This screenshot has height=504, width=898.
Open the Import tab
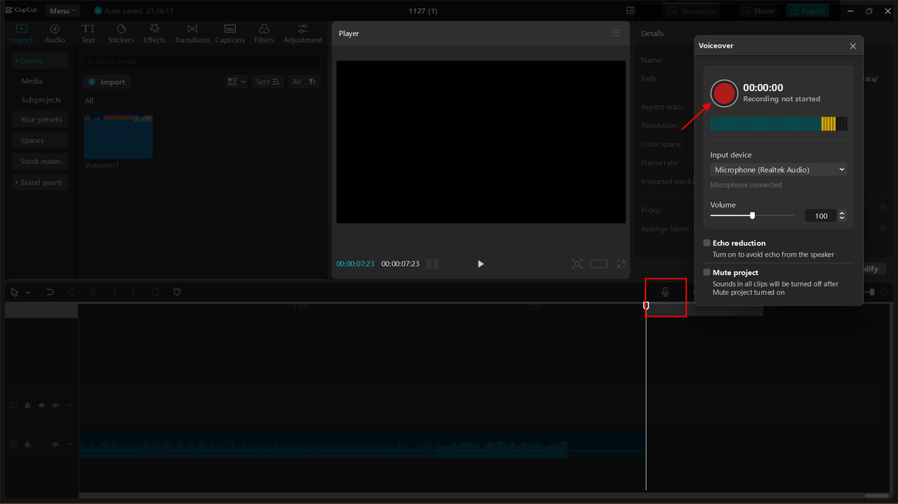(x=21, y=33)
